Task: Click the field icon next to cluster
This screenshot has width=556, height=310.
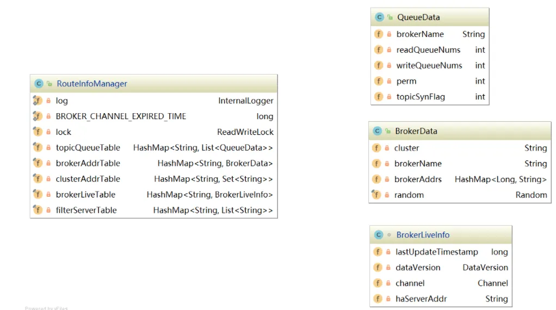Action: [x=376, y=148]
